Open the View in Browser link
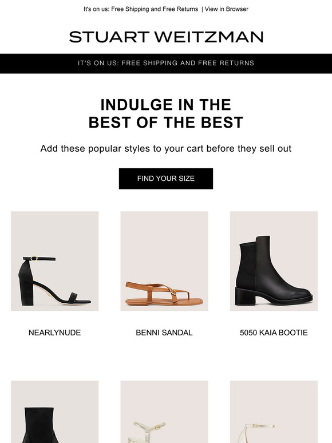The height and width of the screenshot is (443, 332). click(x=226, y=9)
